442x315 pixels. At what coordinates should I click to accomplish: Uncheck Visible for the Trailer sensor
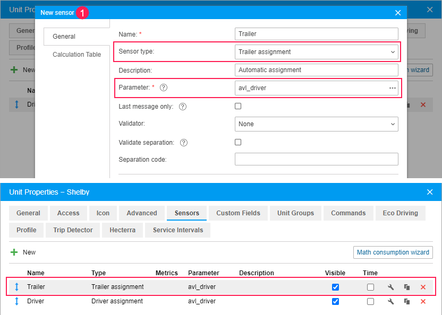pyautogui.click(x=335, y=287)
